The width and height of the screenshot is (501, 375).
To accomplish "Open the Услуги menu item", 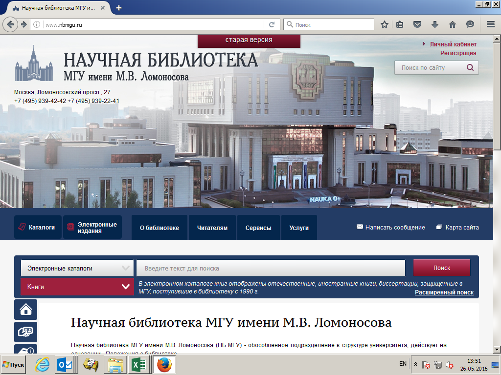I will pos(299,228).
